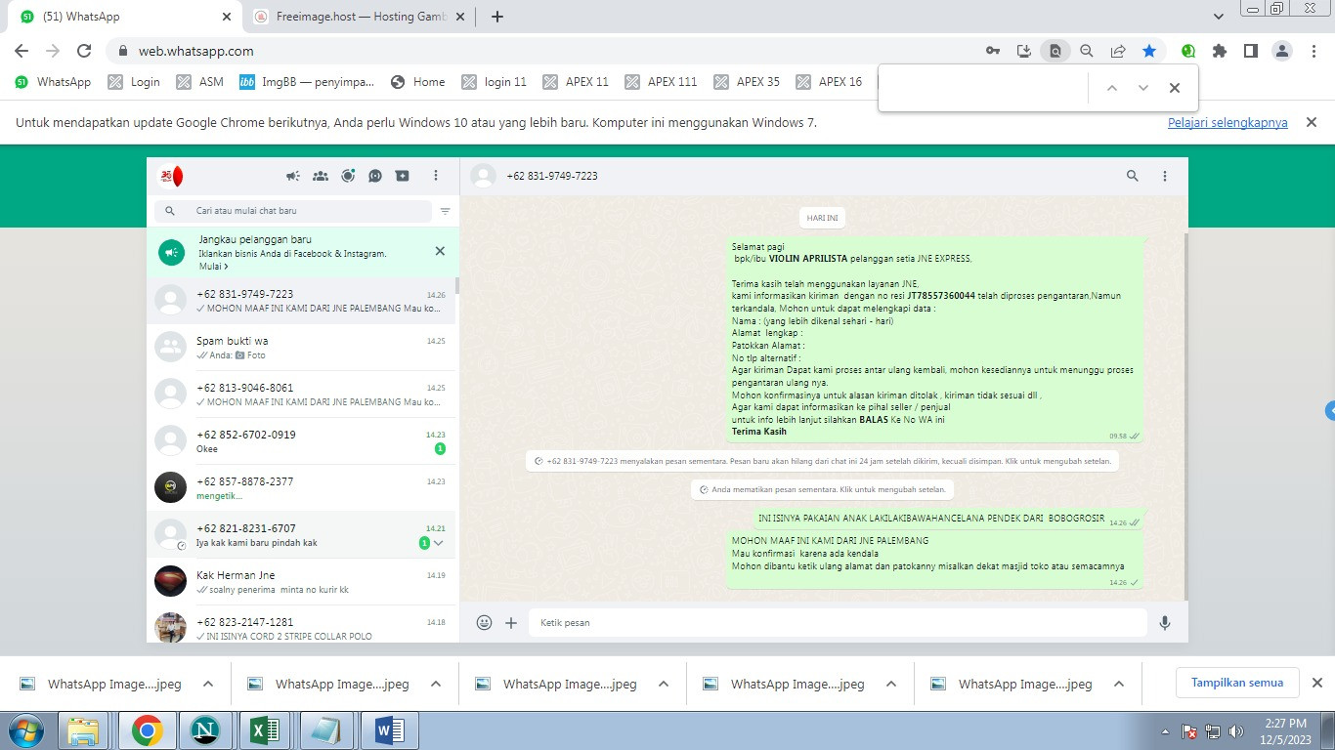Open your WhatsApp profile picture
Viewport: 1335px width, 750px height.
pyautogui.click(x=171, y=176)
